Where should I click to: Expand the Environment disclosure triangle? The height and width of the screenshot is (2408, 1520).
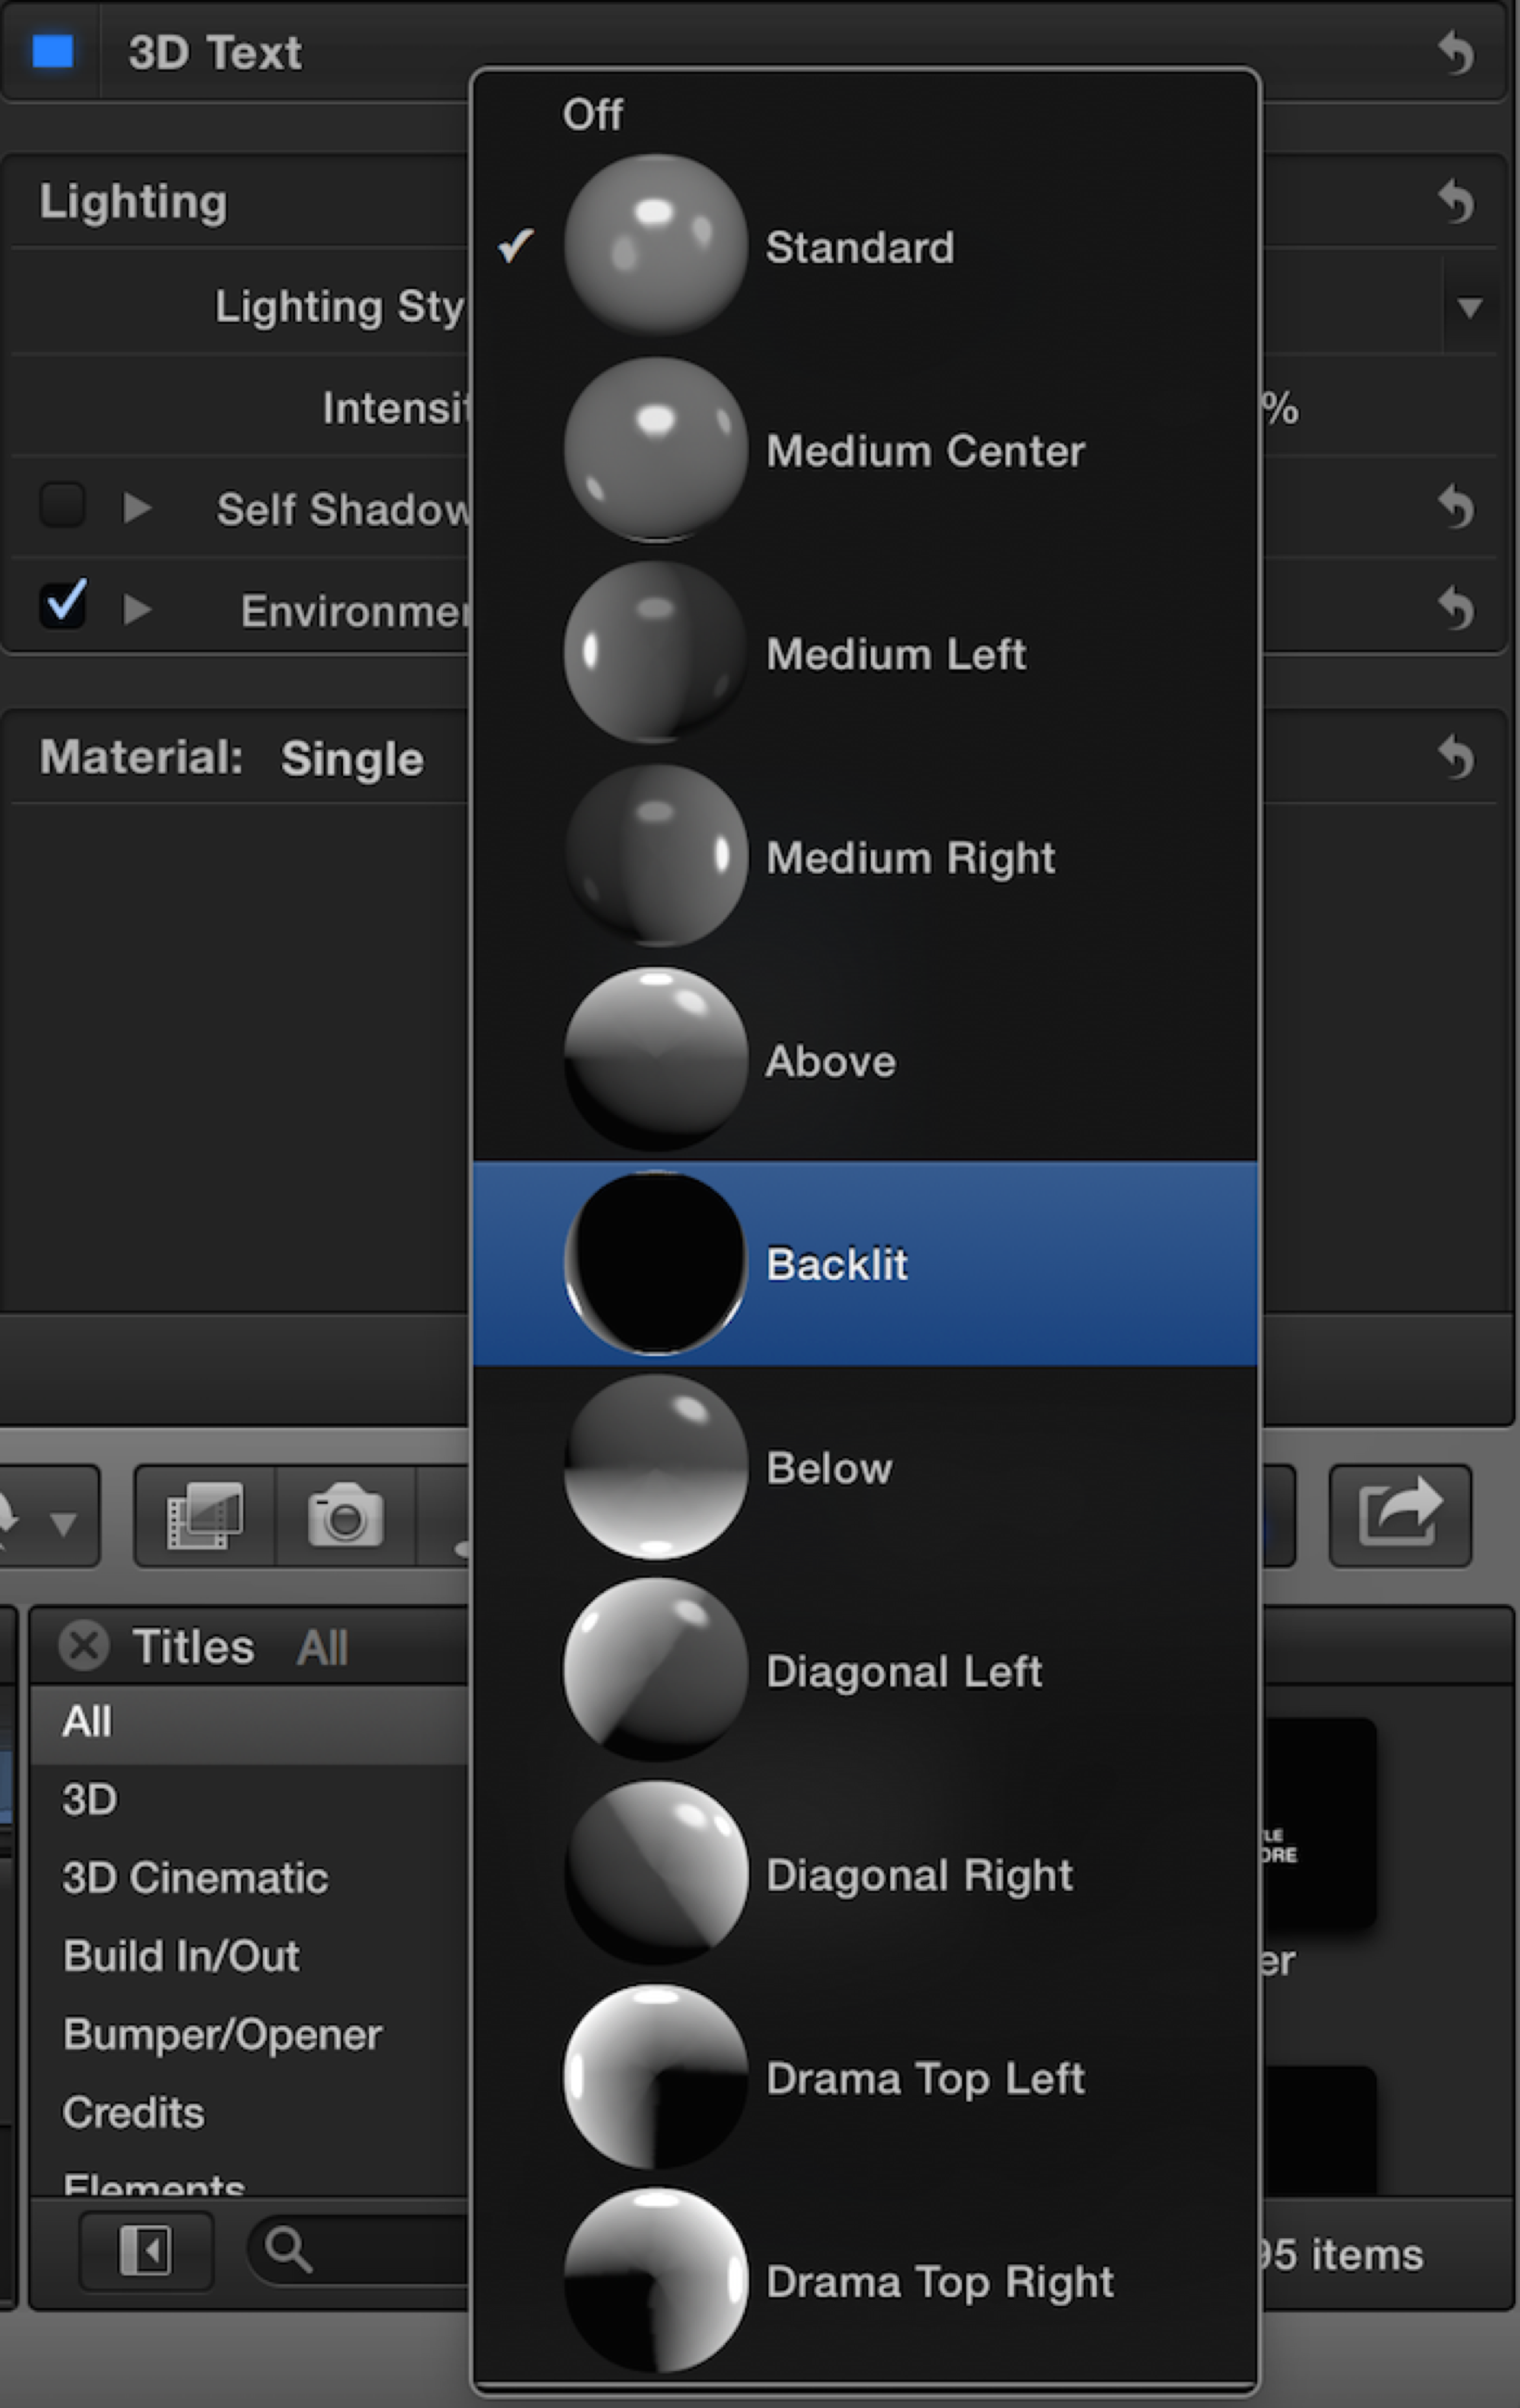[x=137, y=609]
